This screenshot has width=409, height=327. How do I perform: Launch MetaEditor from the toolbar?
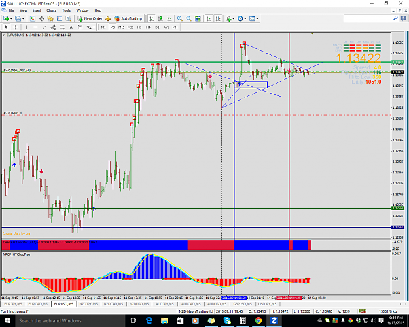click(108, 18)
